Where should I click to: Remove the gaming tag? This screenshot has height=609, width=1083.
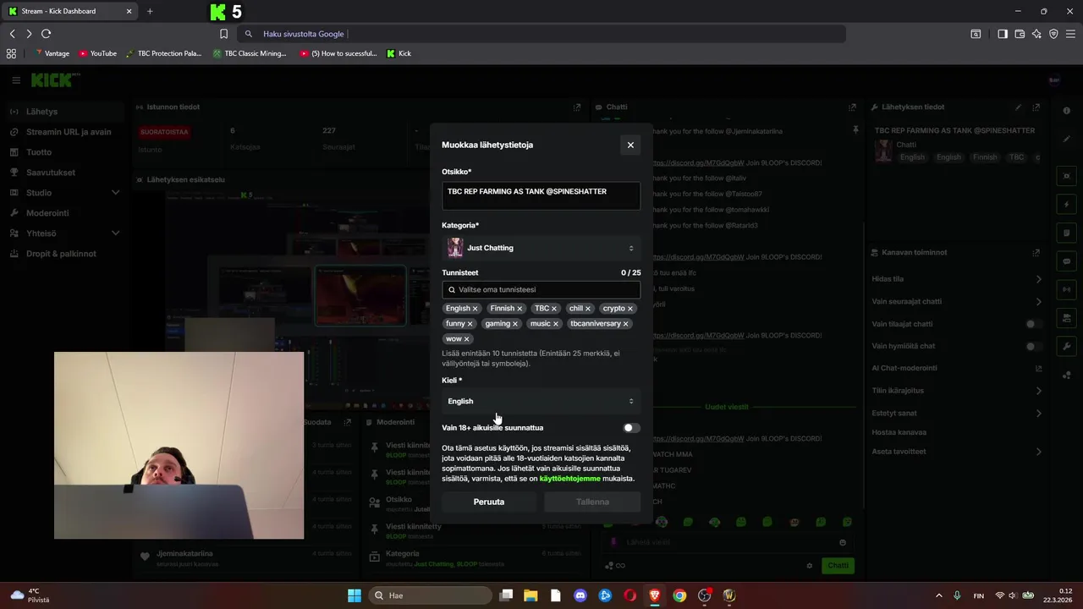[514, 324]
